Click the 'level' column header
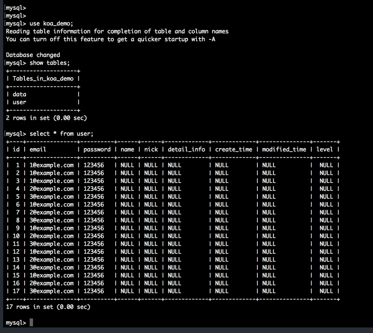This screenshot has width=373, height=333. click(324, 149)
